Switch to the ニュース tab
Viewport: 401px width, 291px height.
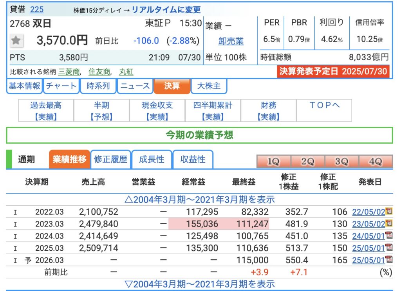click(x=135, y=86)
